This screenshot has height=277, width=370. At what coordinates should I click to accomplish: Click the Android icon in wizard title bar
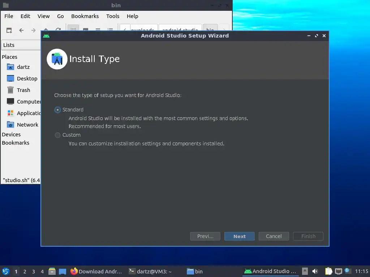tap(47, 36)
